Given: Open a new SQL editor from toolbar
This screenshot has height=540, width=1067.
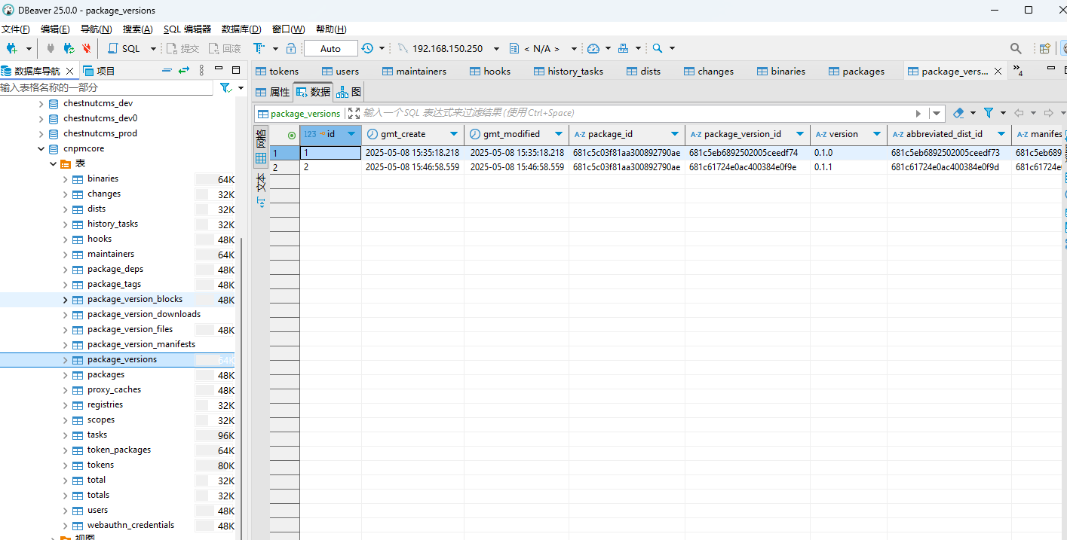Looking at the screenshot, I should [x=124, y=48].
